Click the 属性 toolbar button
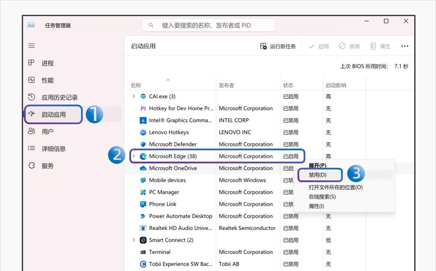Image resolution: width=436 pixels, height=271 pixels. coord(380,46)
